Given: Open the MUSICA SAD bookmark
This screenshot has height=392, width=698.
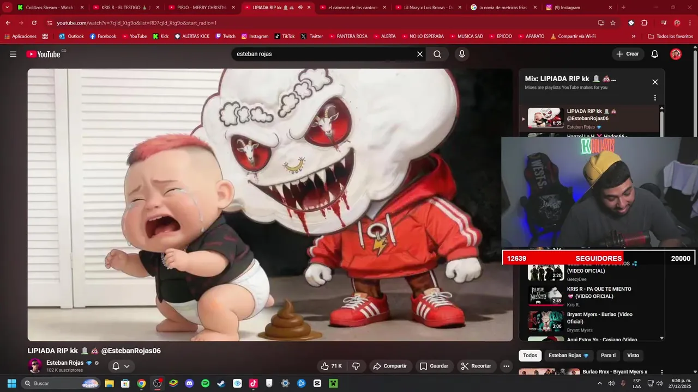Looking at the screenshot, I should (x=466, y=36).
